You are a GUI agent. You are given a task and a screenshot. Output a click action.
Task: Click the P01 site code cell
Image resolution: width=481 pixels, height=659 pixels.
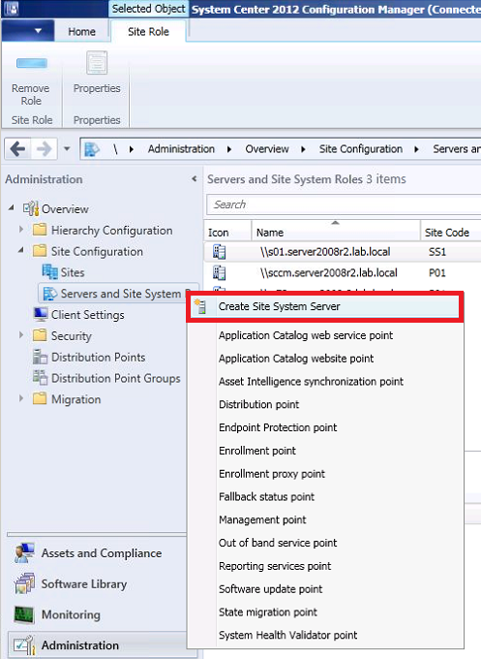436,272
